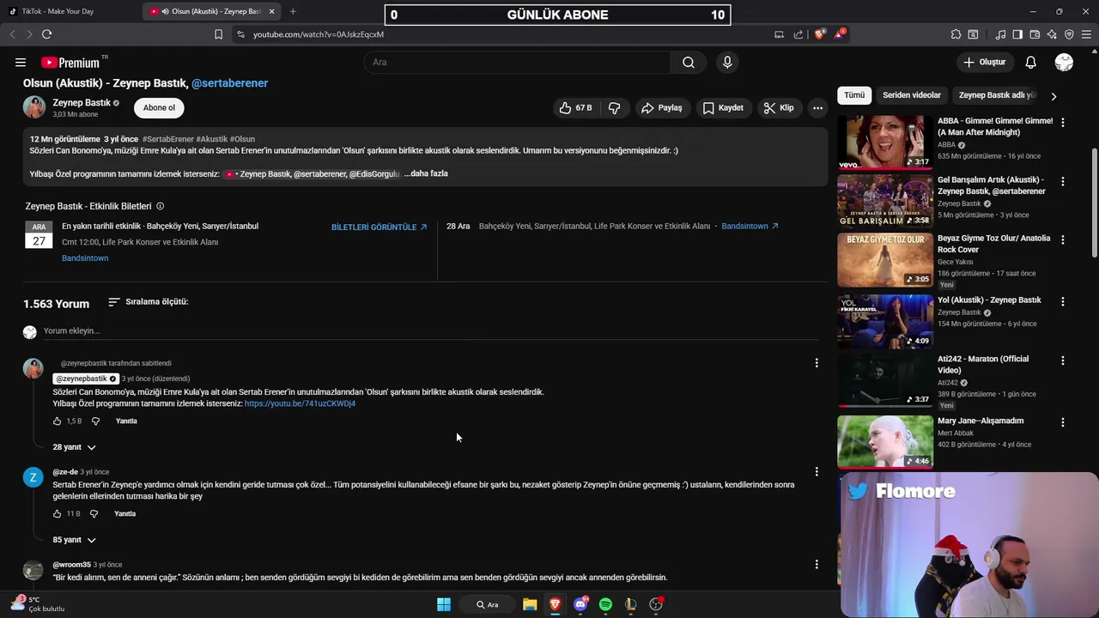The width and height of the screenshot is (1099, 618).
Task: Open options for @wroom35 comment
Action: pos(817,564)
